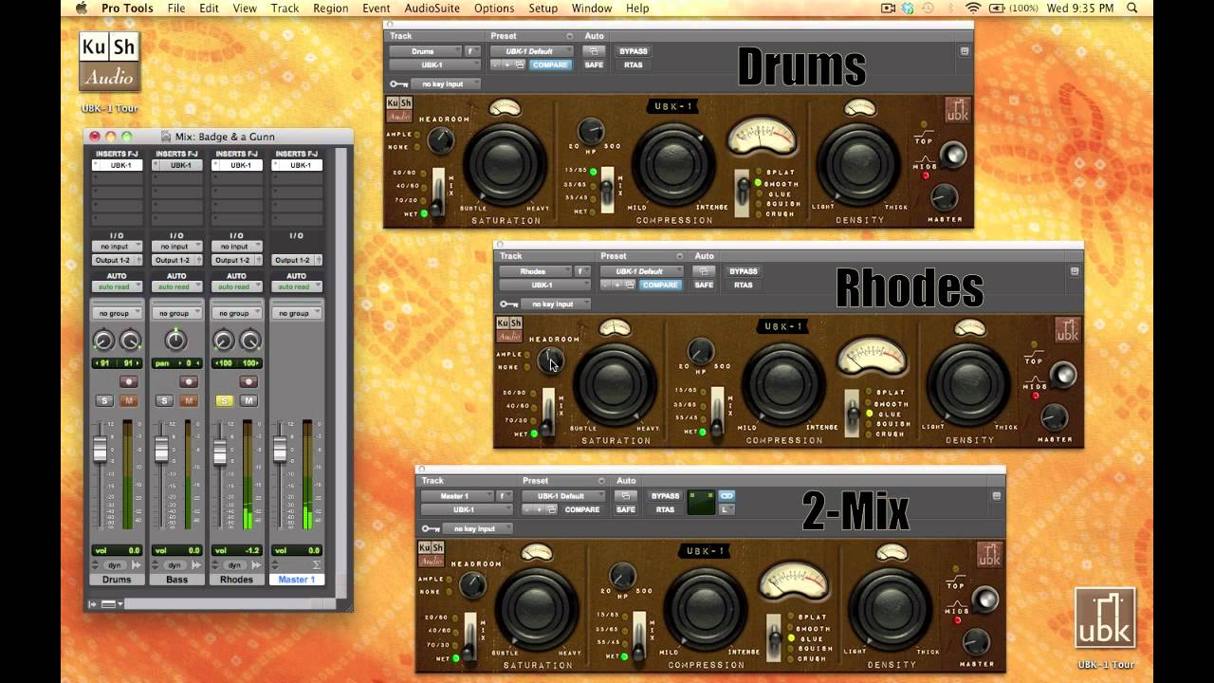Click the Drums plugin target window icon

965,51
